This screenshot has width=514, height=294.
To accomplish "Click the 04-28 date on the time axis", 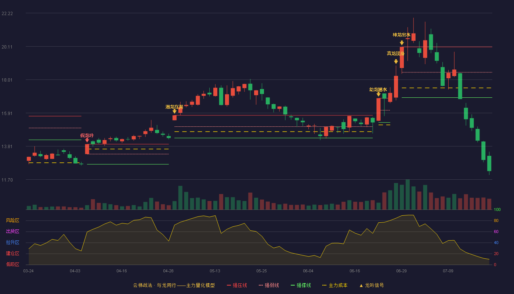I will point(168,271).
